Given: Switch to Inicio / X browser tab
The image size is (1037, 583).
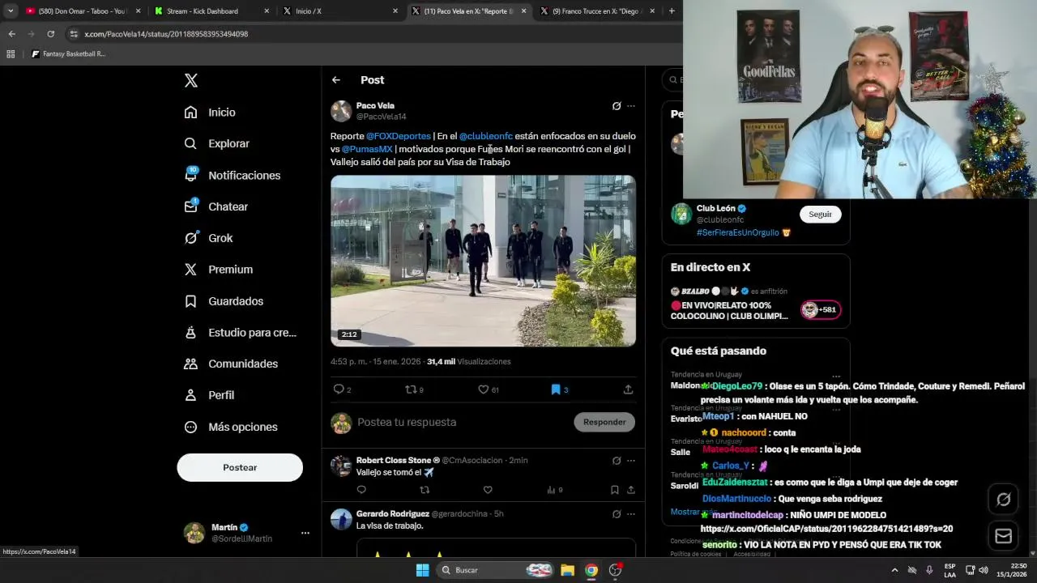Looking at the screenshot, I should (340, 11).
